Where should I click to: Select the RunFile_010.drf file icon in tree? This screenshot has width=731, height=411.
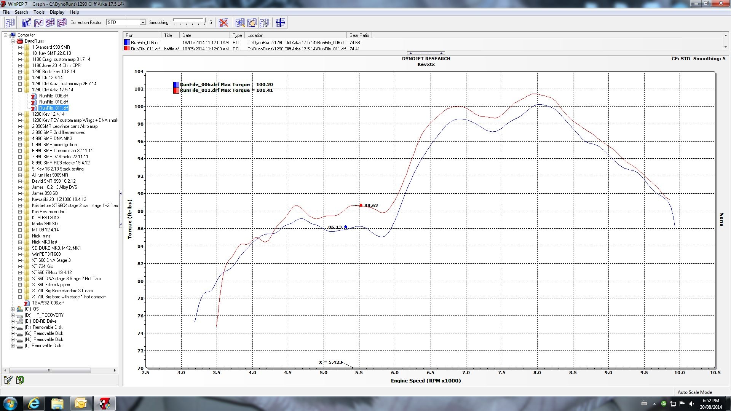(x=34, y=102)
